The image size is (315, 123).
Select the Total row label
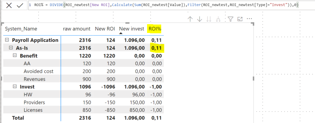click(18, 118)
